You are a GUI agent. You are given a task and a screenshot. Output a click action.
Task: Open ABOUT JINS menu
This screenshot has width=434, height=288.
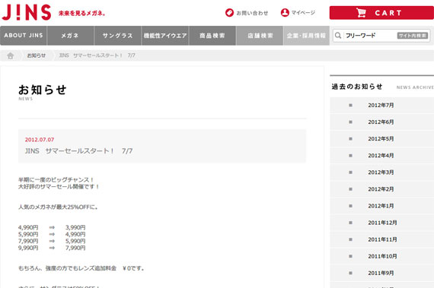tap(24, 36)
